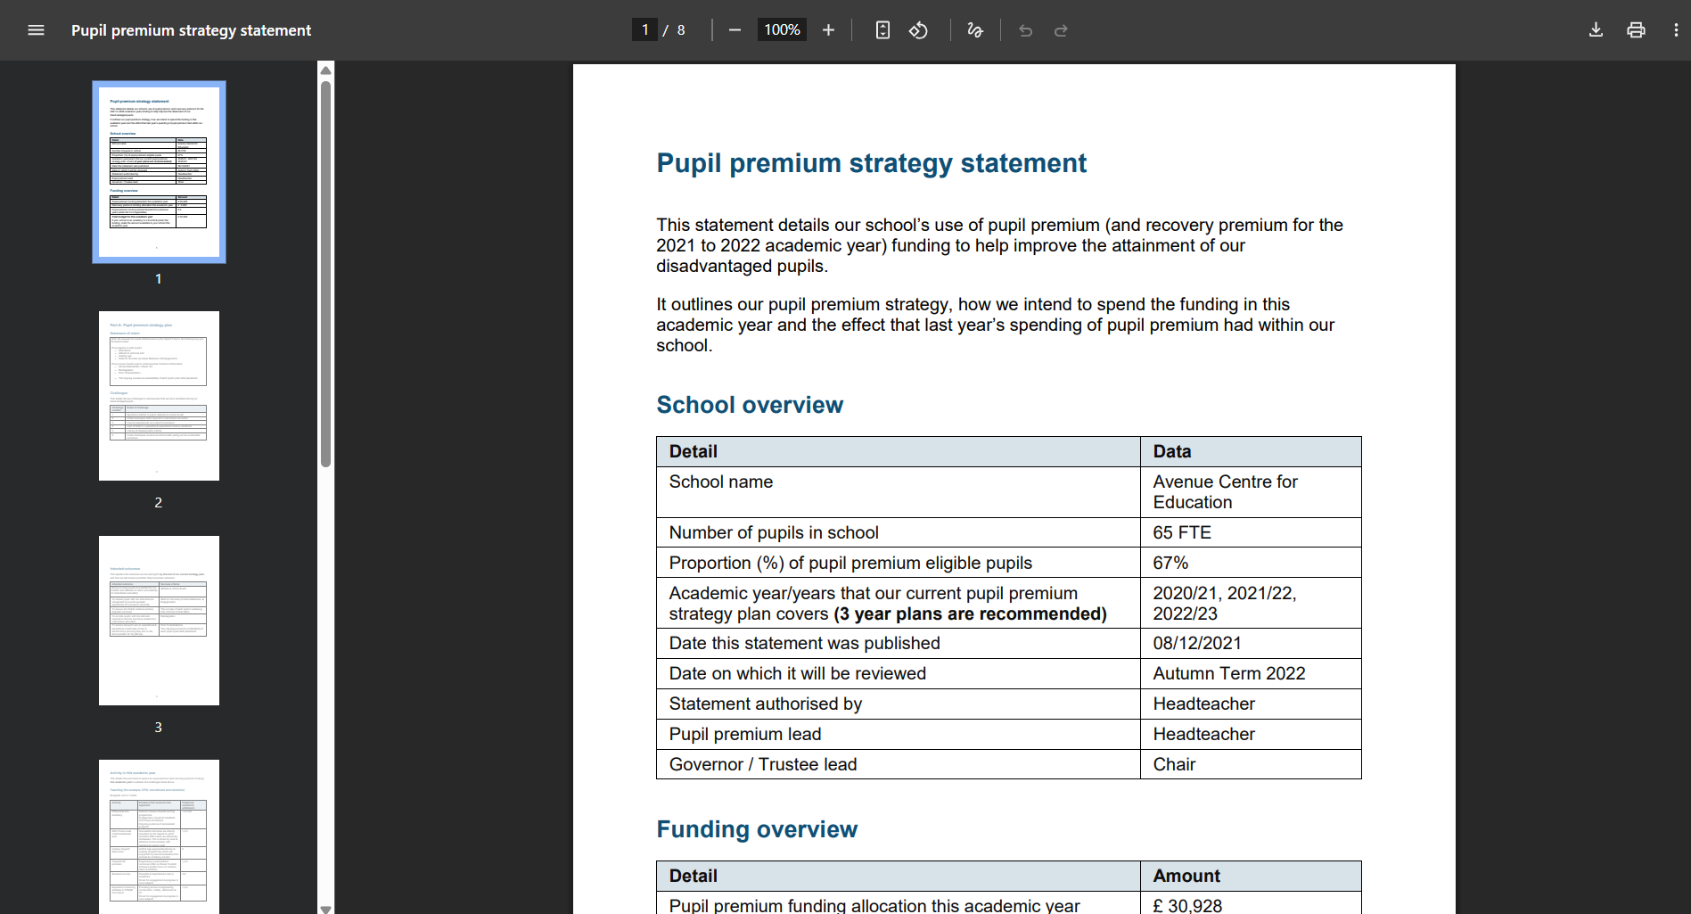Toggle the sidebar with the hamburger menu icon

coord(36,30)
